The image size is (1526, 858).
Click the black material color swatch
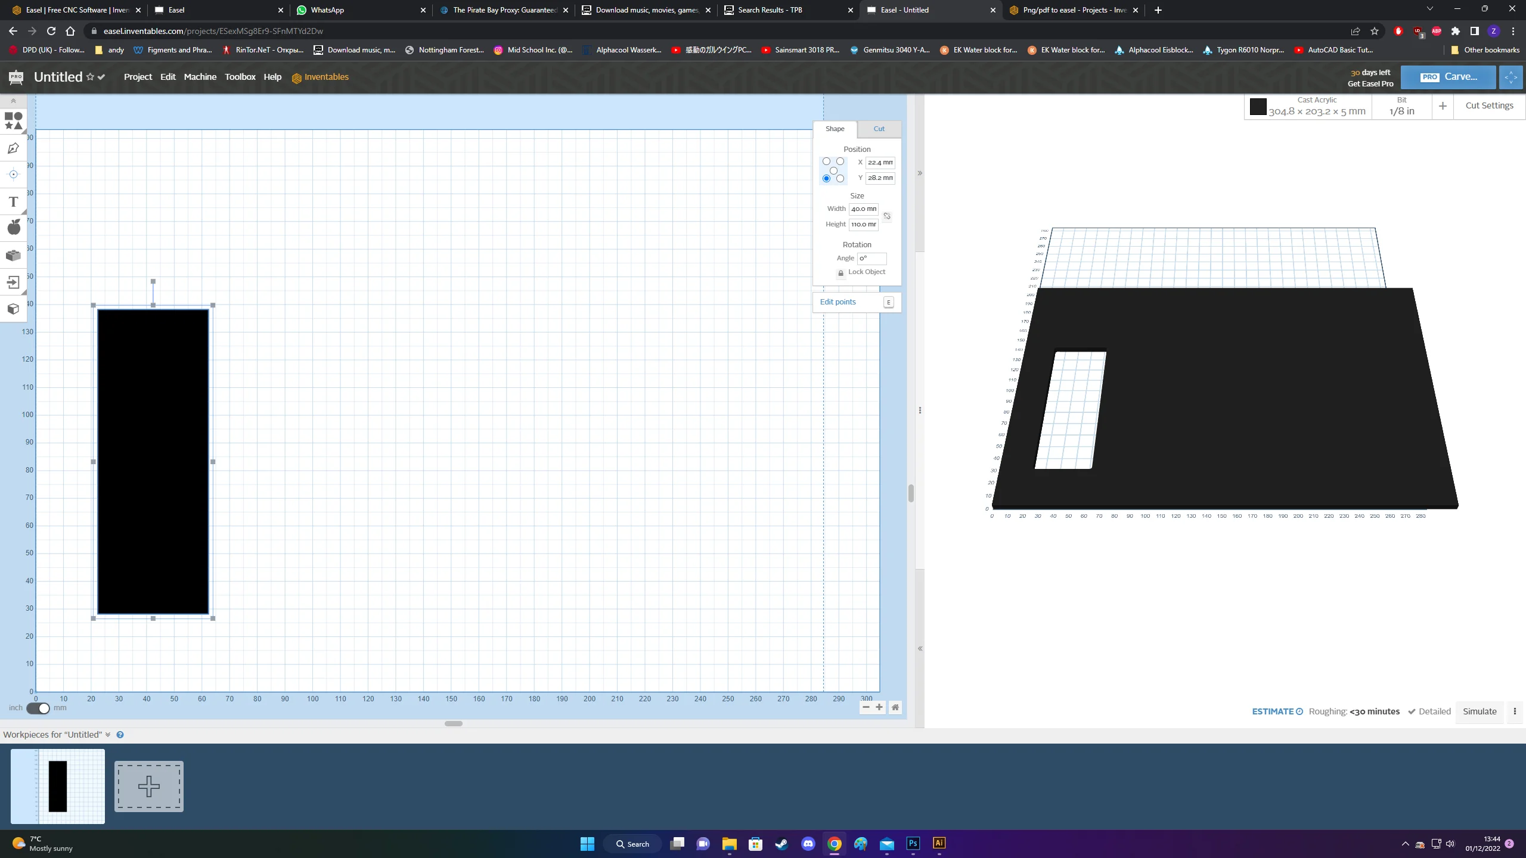1258,107
